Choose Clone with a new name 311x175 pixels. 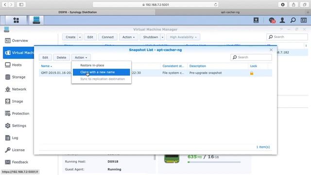(x=102, y=72)
